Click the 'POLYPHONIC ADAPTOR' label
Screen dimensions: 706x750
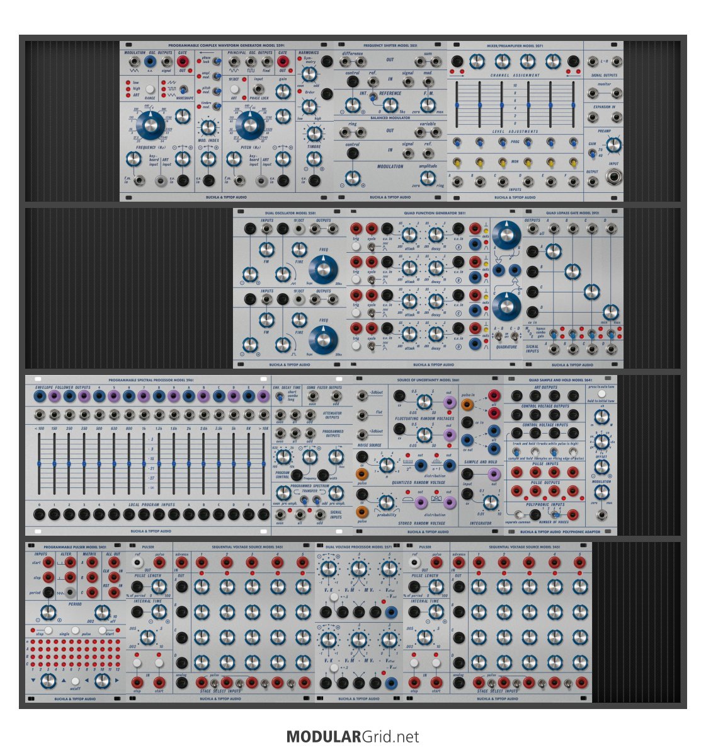(582, 531)
